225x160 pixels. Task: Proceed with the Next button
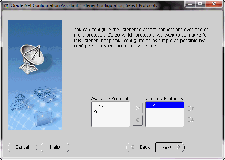pyautogui.click(x=170, y=147)
